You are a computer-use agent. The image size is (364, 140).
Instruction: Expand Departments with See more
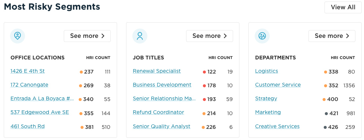[332, 36]
